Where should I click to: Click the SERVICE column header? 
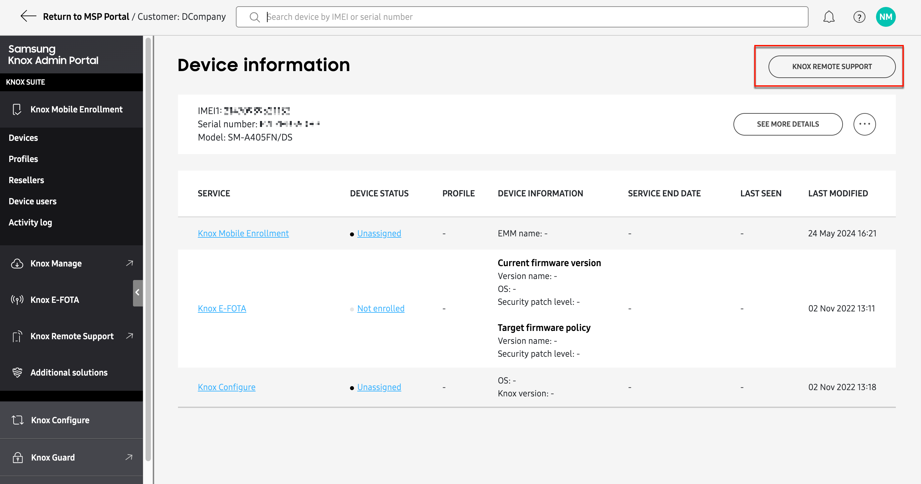tap(214, 193)
